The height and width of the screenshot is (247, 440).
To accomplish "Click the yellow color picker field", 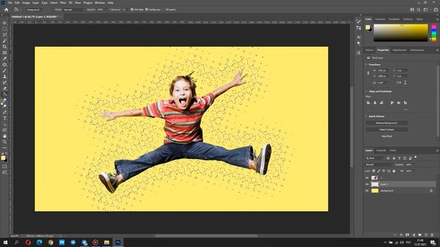I will tap(401, 33).
